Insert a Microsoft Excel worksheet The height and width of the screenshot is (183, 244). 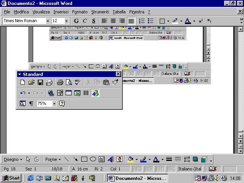coord(77,93)
